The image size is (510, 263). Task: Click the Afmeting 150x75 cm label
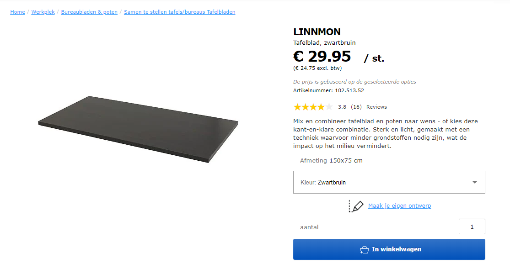coord(331,161)
